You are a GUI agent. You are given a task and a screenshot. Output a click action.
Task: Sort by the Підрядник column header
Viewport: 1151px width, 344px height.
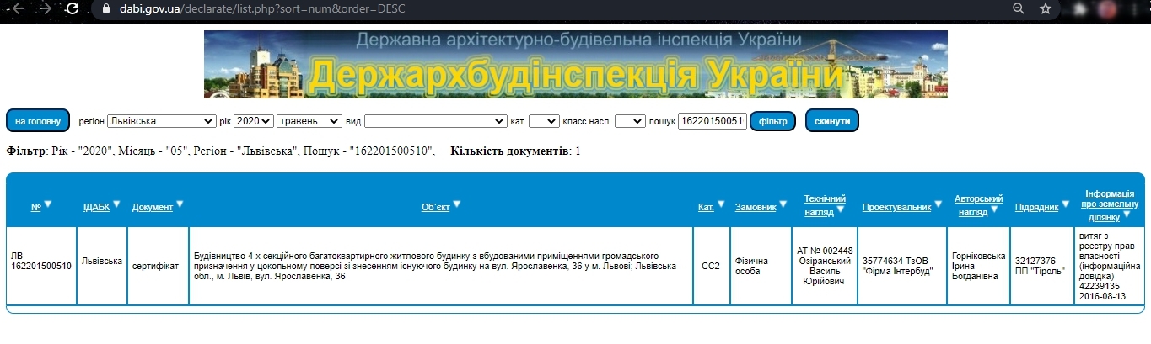click(x=1037, y=207)
